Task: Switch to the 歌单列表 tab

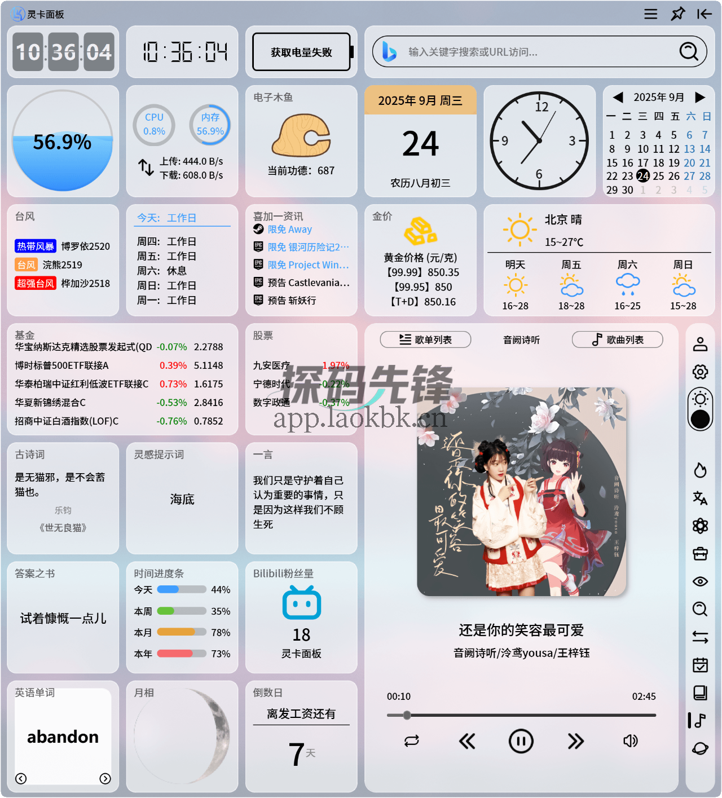Action: tap(425, 340)
